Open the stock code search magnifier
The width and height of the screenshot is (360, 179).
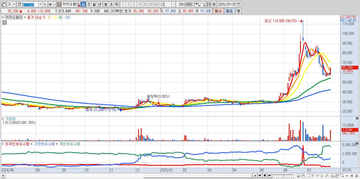[x=45, y=4]
